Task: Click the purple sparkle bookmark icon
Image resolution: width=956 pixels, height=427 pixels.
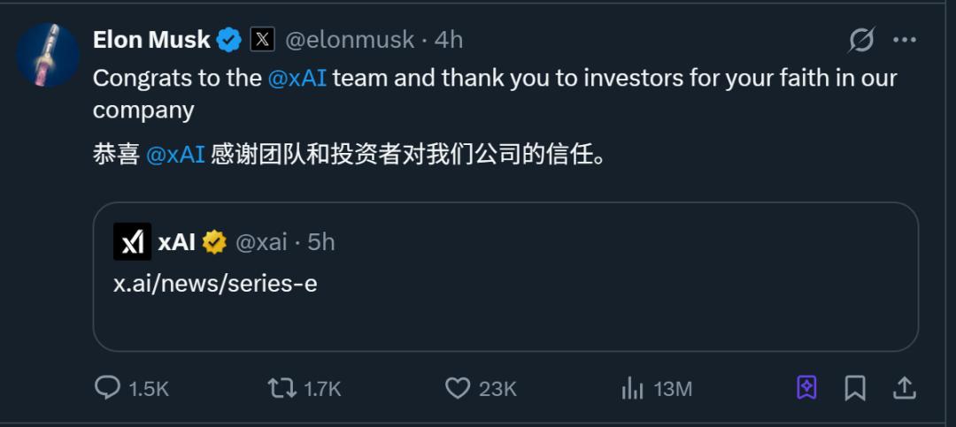Action: (x=806, y=387)
